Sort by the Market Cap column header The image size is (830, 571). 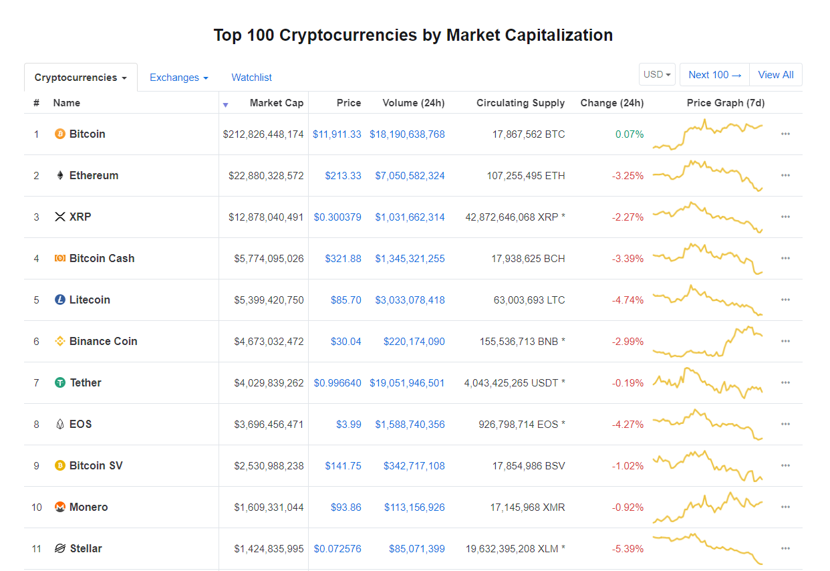[x=277, y=103]
